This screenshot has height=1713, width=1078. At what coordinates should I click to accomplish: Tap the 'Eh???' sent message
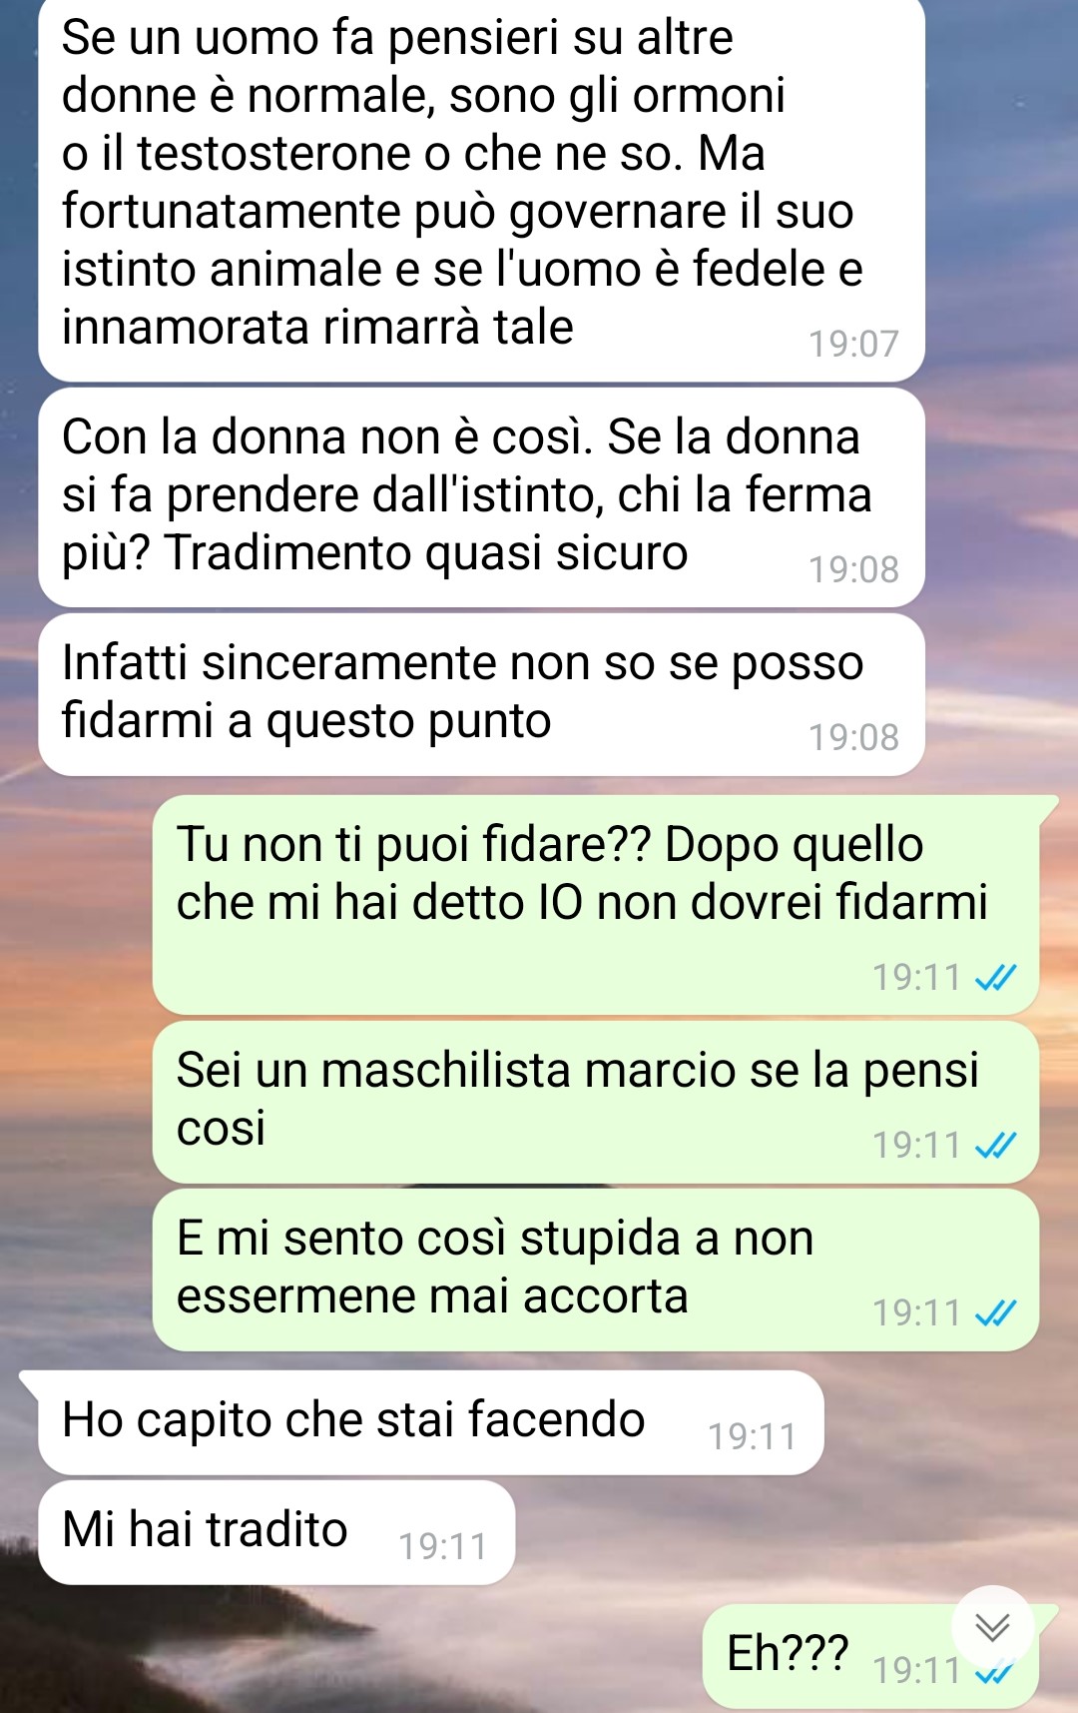pos(870,1656)
